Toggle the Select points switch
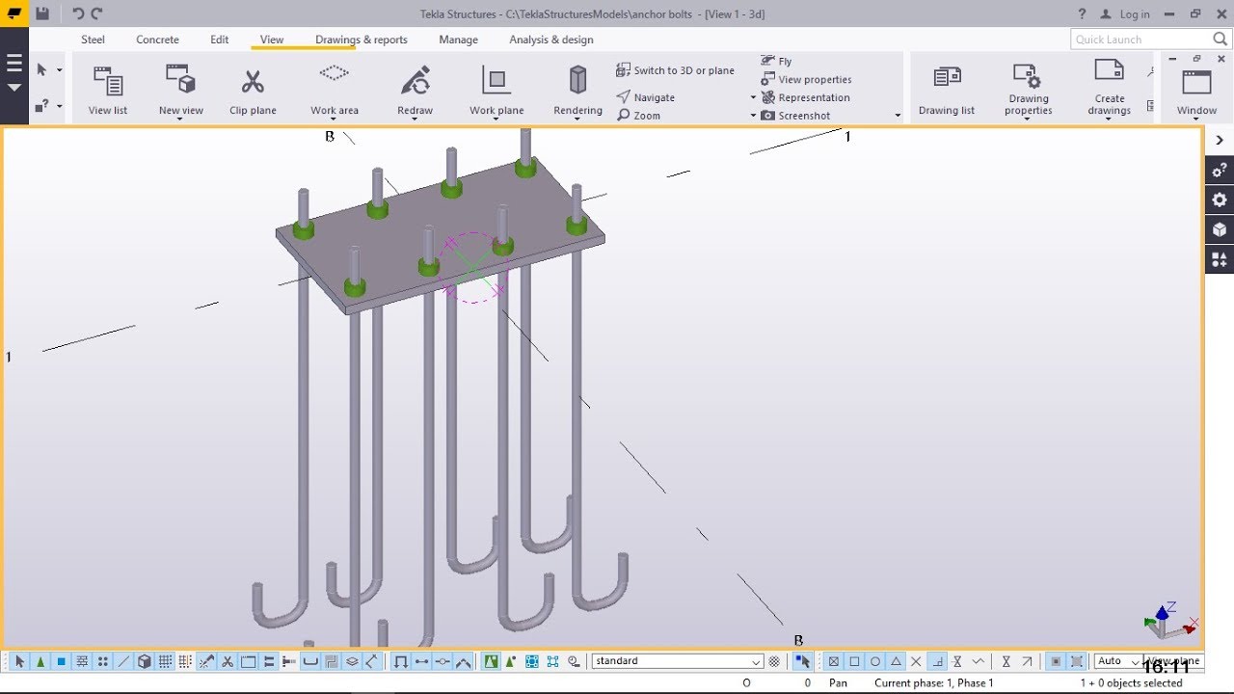 click(x=102, y=661)
